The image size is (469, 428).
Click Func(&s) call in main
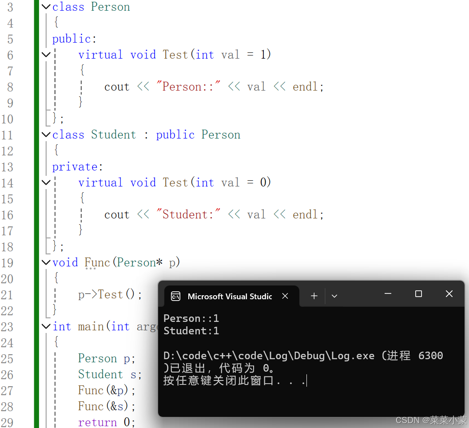point(107,406)
